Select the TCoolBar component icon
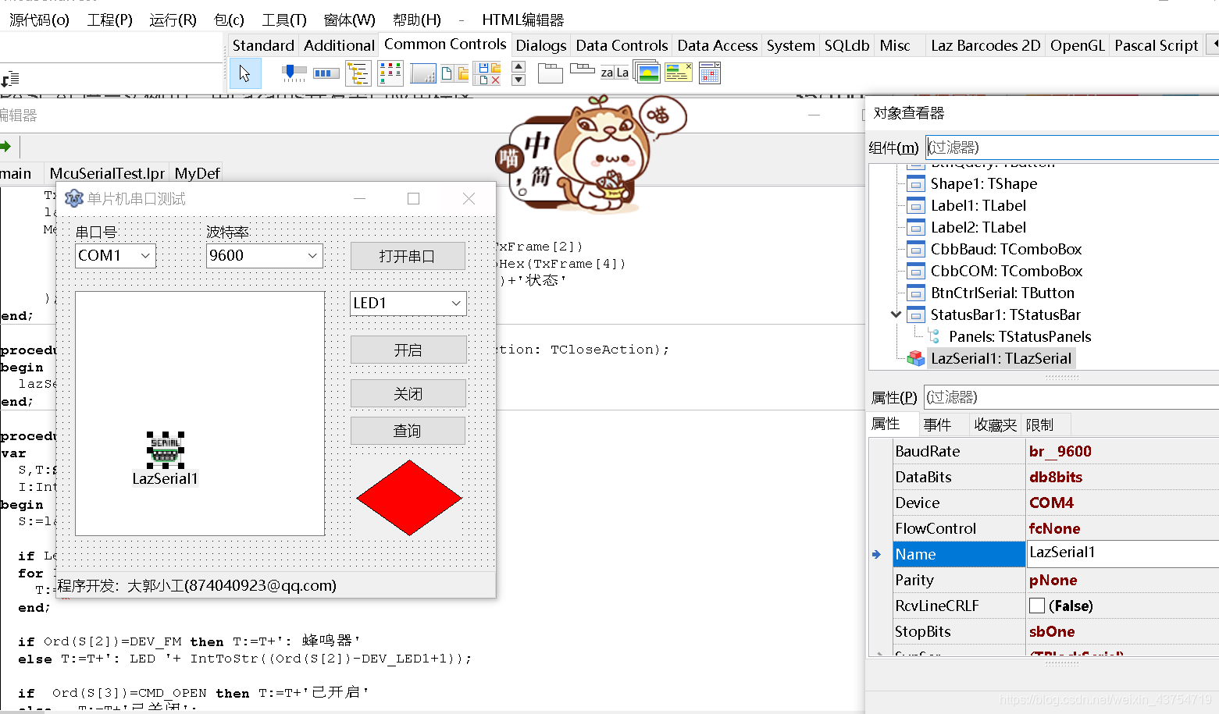This screenshot has width=1219, height=714. click(x=487, y=74)
